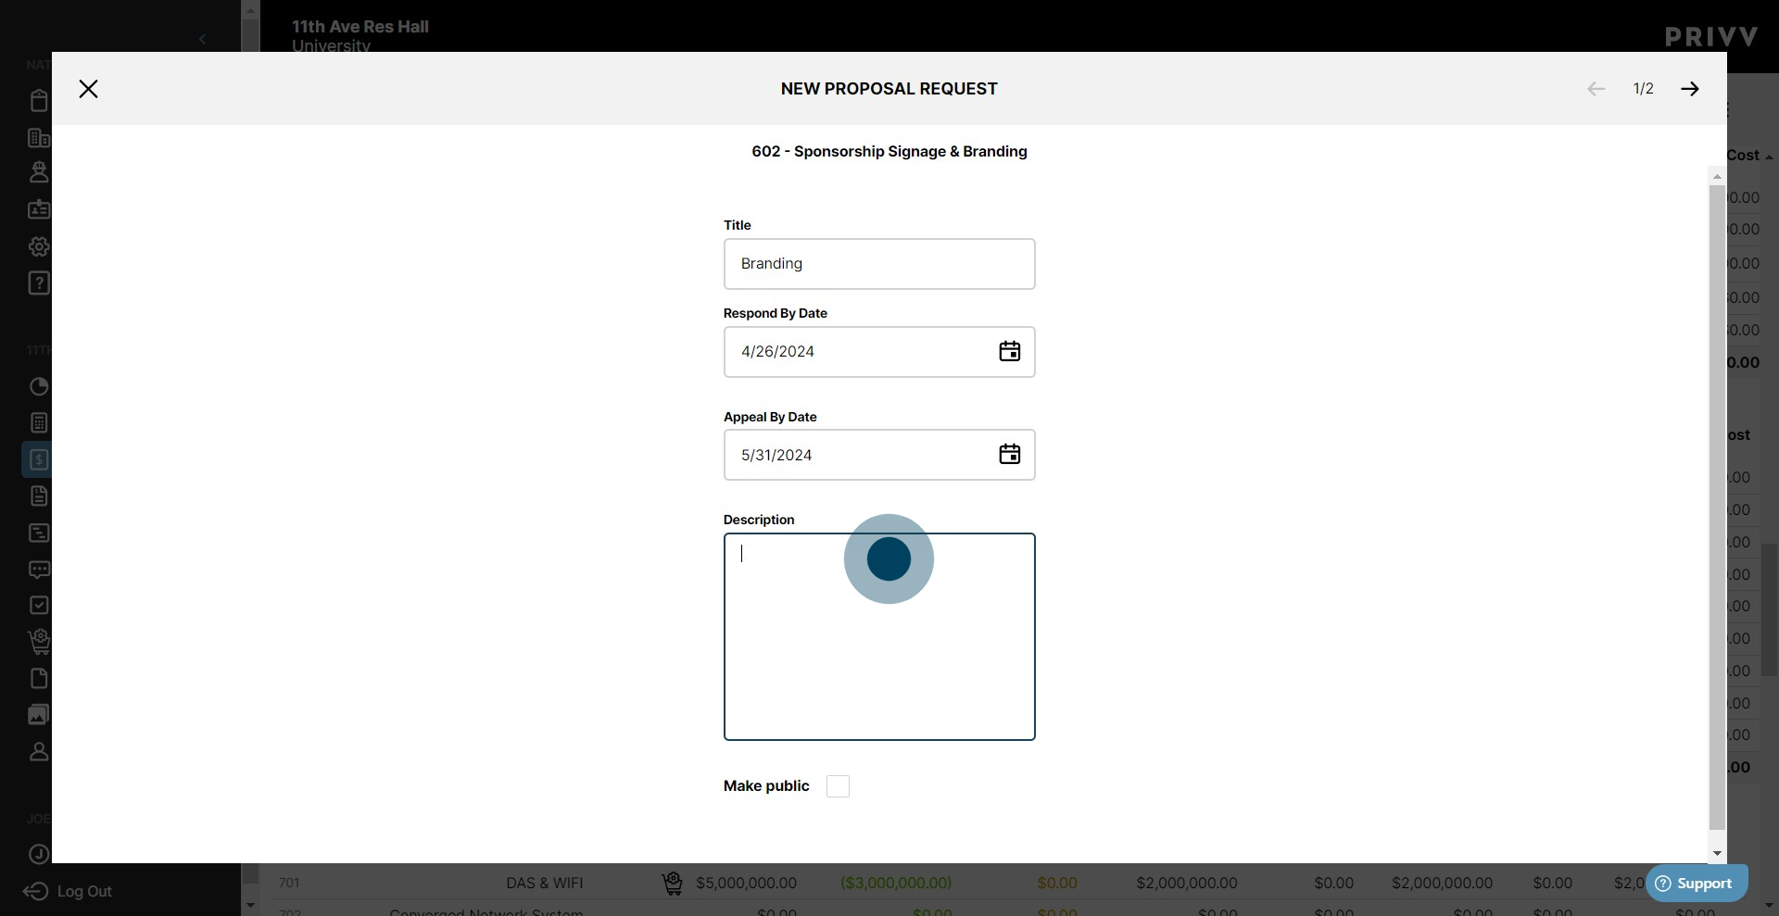Focus the Description text area

click(879, 636)
